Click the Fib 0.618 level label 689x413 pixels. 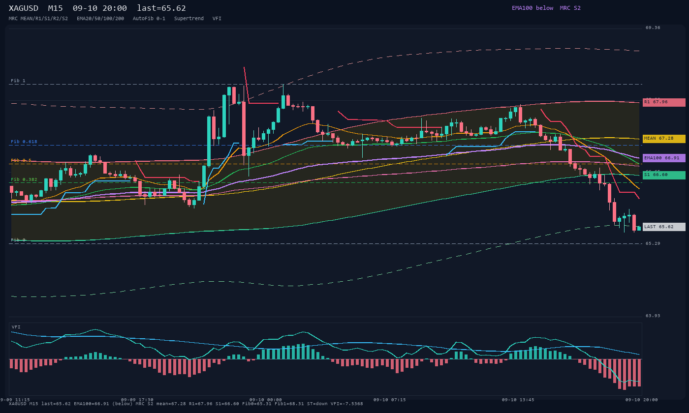pos(24,142)
